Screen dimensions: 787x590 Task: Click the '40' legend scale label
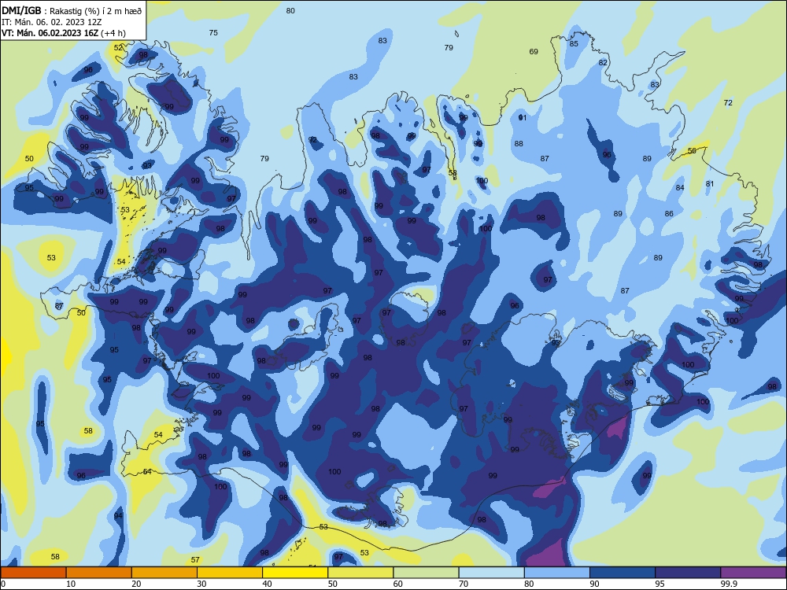pos(267,584)
